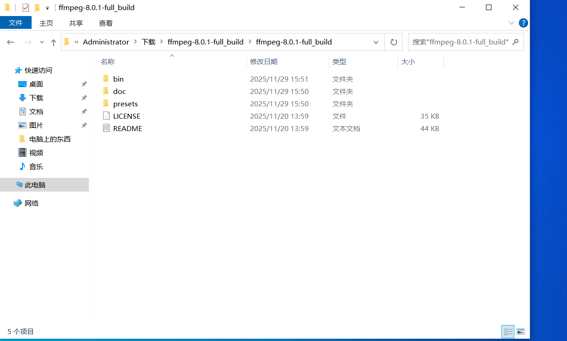Open the address bar history dropdown
Image resolution: width=567 pixels, height=341 pixels.
point(376,42)
